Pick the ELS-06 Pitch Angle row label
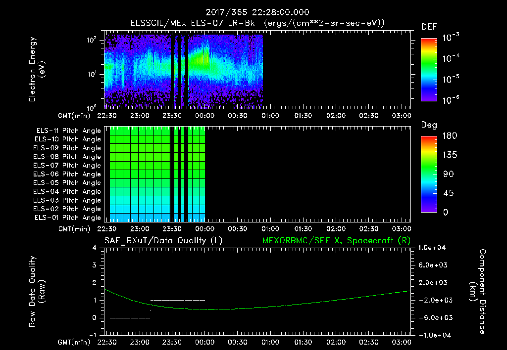This screenshot has width=507, height=350. pos(67,174)
